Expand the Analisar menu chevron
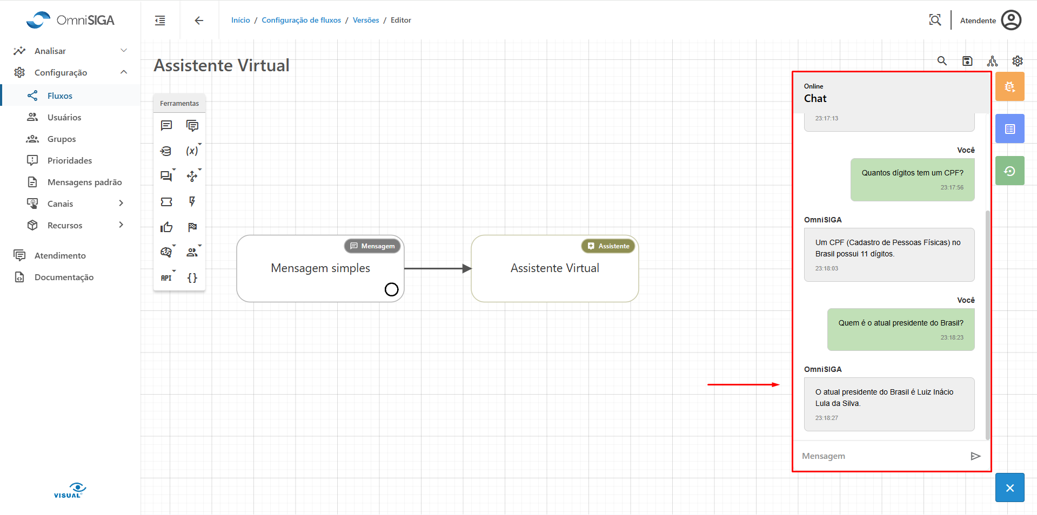The width and height of the screenshot is (1037, 515). coord(124,50)
